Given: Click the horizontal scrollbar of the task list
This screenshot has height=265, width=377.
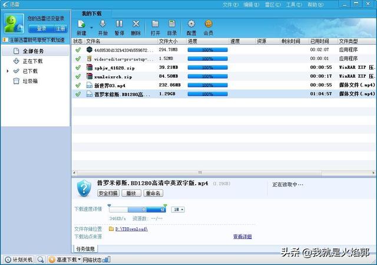Looking at the screenshot, I should coord(200,173).
